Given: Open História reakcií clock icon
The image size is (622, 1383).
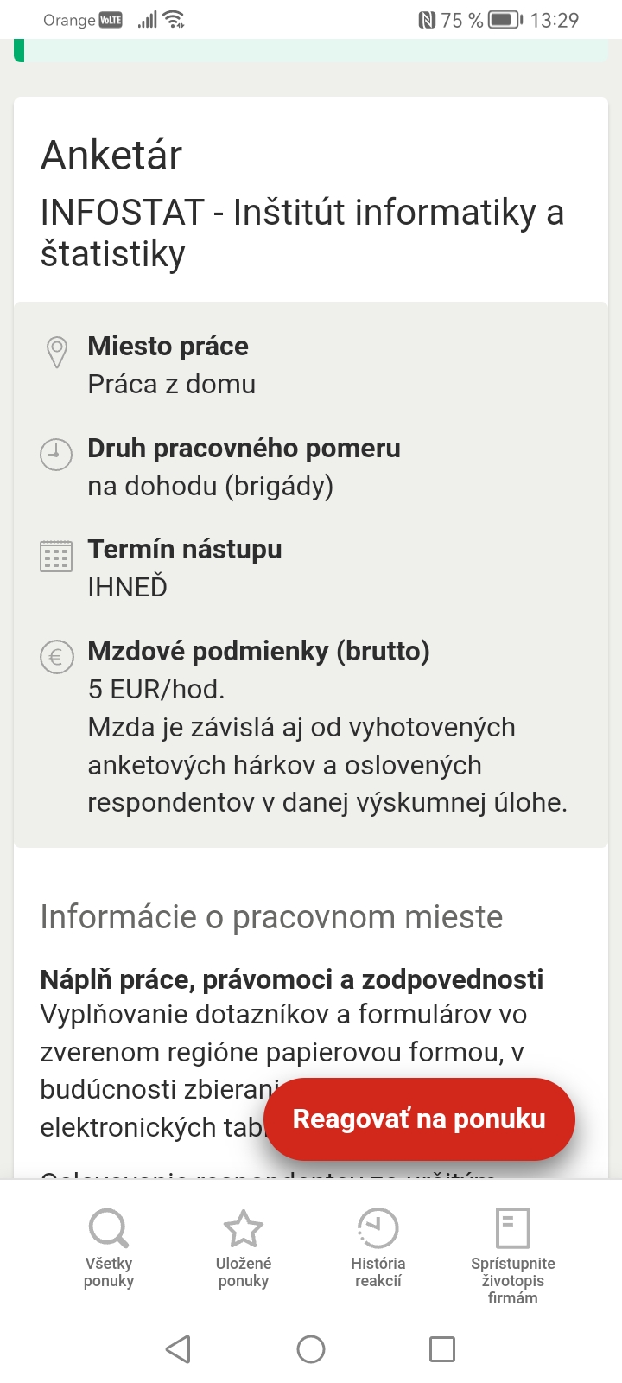Looking at the screenshot, I should [x=378, y=1227].
